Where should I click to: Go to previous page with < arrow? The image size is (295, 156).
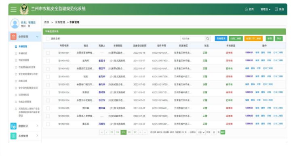pyautogui.click(x=107, y=132)
